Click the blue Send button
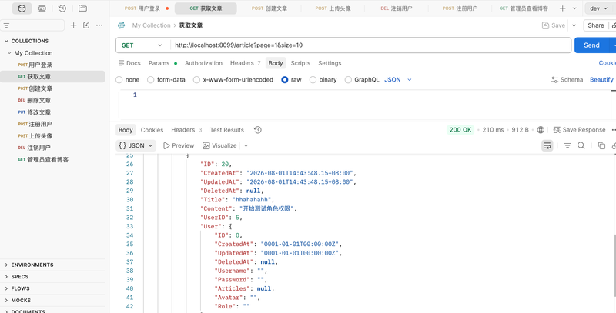The image size is (616, 313). [x=591, y=45]
